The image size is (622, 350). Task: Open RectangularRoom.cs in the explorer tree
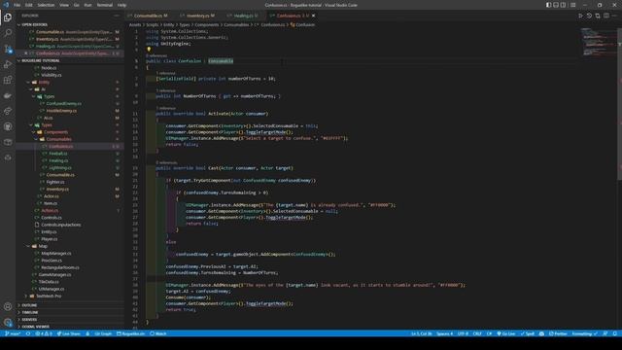[60, 267]
